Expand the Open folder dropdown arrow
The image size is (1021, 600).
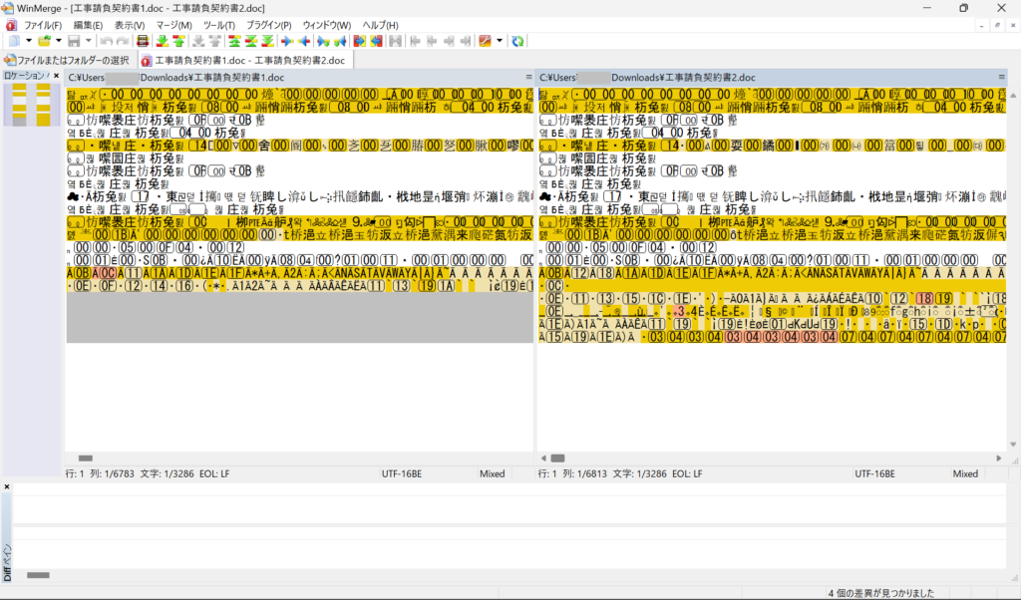click(59, 41)
